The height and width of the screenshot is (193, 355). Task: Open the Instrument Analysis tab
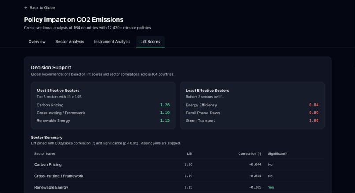pyautogui.click(x=112, y=42)
